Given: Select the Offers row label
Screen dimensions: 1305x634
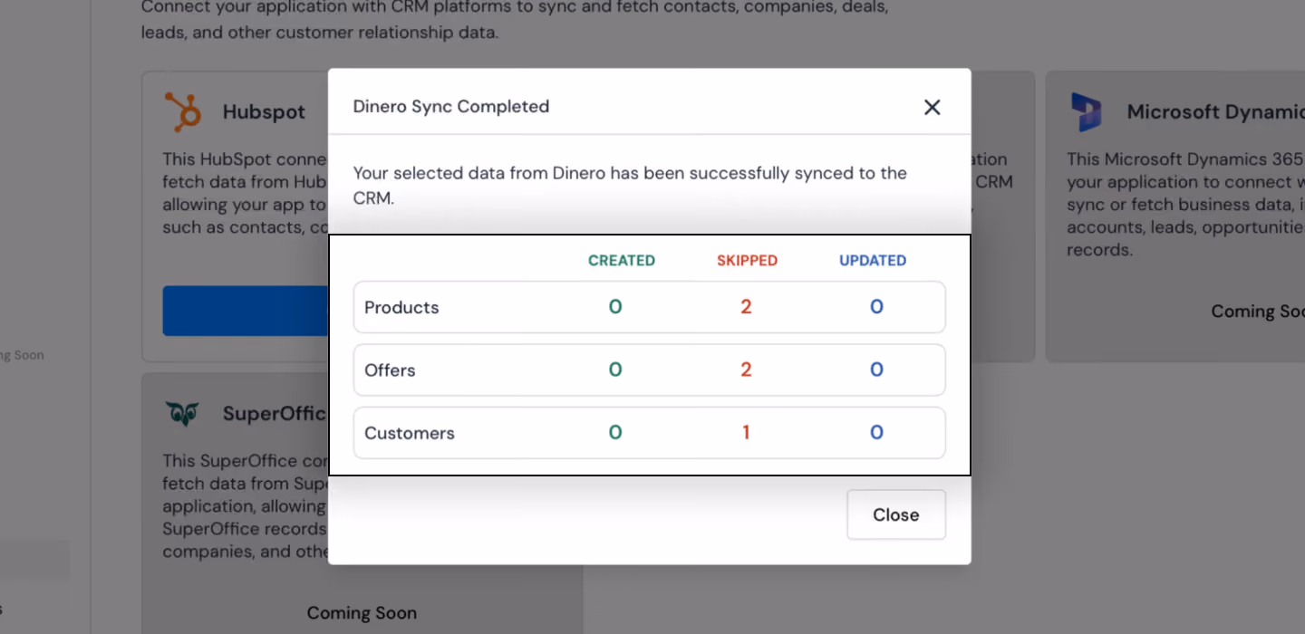Looking at the screenshot, I should [x=390, y=370].
